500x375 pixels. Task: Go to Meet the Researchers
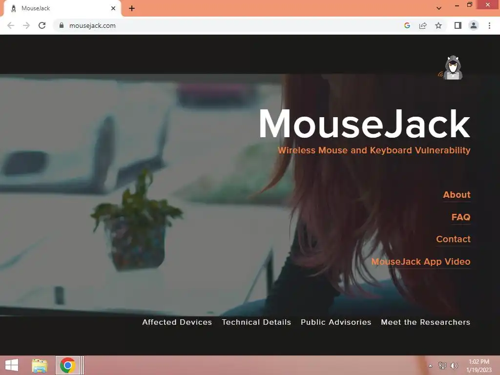coord(425,322)
